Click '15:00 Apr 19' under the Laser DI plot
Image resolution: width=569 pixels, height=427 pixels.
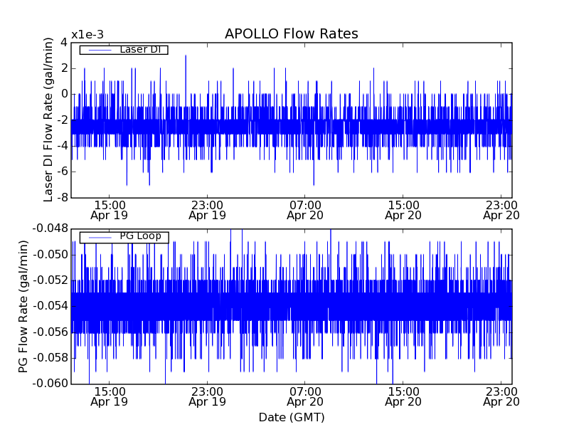[110, 211]
